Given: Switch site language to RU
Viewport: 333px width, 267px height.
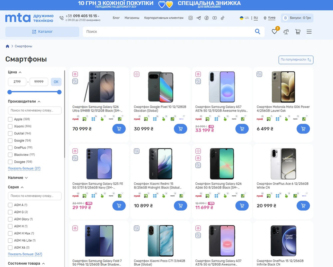Looking at the screenshot, I should point(256,18).
